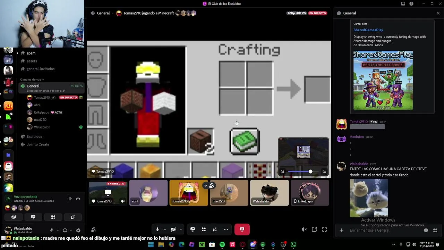Mute microphone in user panel

52,230
